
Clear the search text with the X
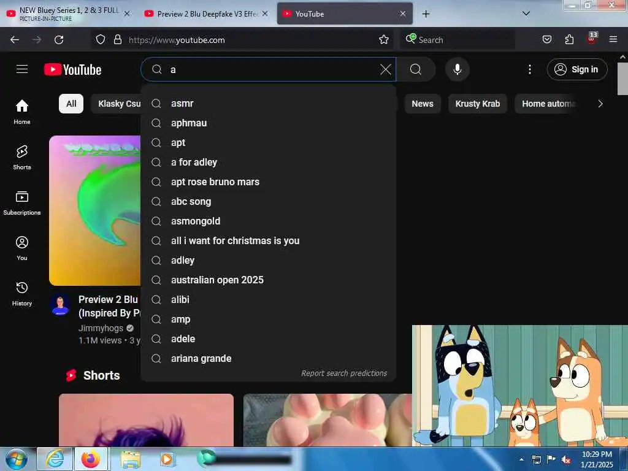click(385, 69)
